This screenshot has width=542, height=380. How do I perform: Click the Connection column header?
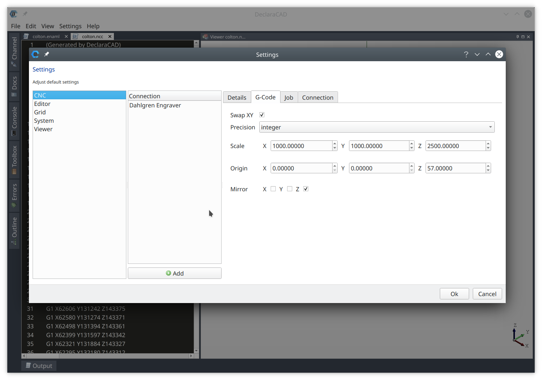(175, 96)
